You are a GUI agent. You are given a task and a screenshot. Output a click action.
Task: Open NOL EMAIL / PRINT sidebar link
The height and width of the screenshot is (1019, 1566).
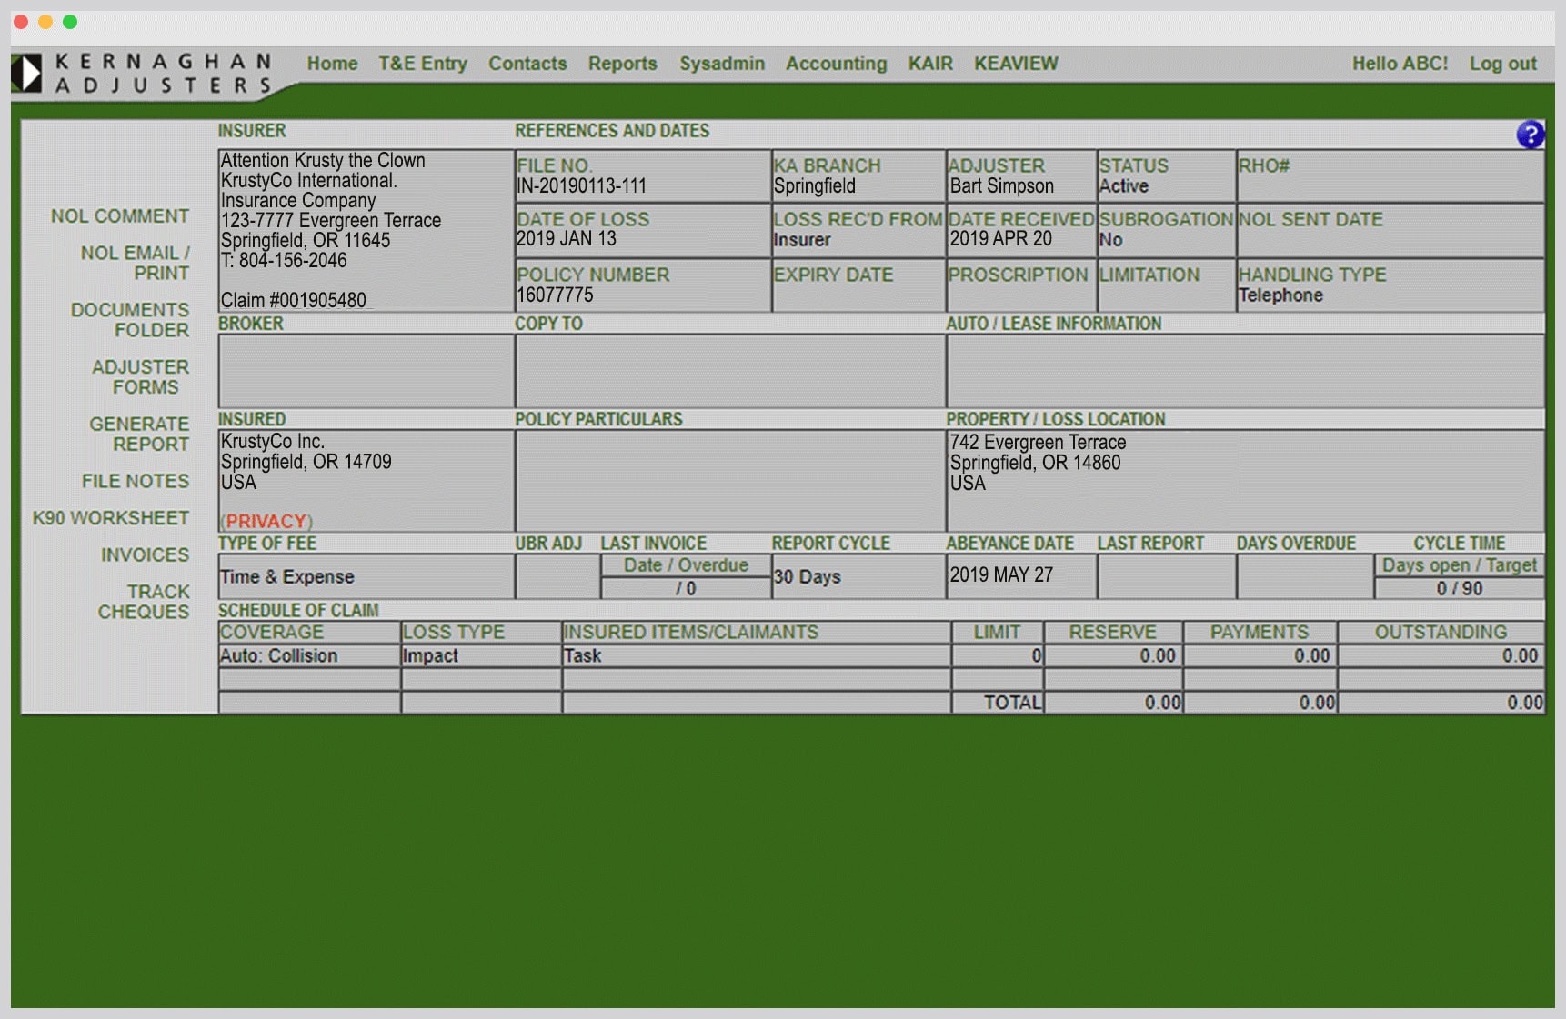(135, 263)
